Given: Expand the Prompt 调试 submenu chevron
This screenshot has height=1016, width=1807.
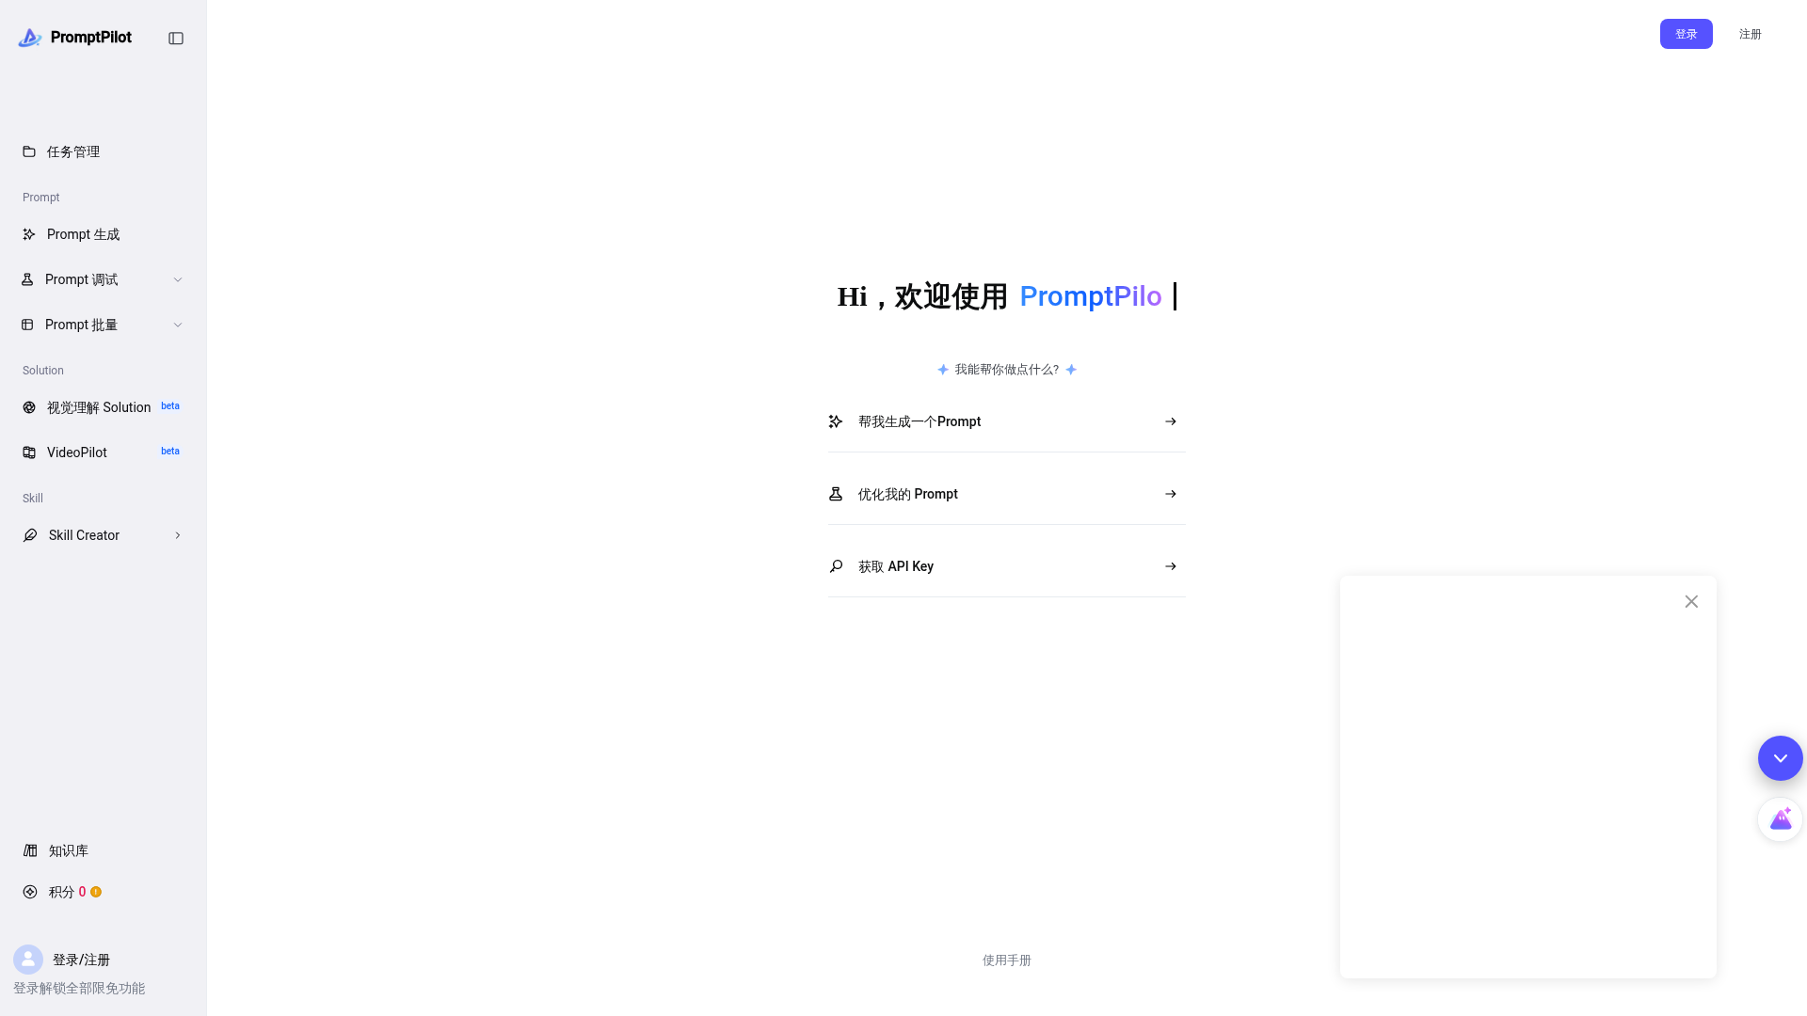Looking at the screenshot, I should pos(178,279).
